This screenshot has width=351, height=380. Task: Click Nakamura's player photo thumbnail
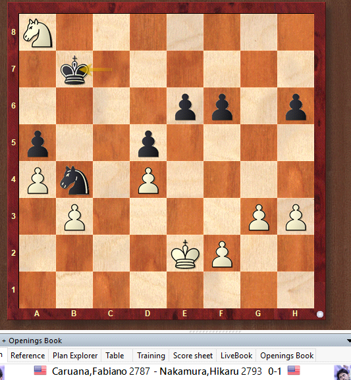tap(342, 373)
